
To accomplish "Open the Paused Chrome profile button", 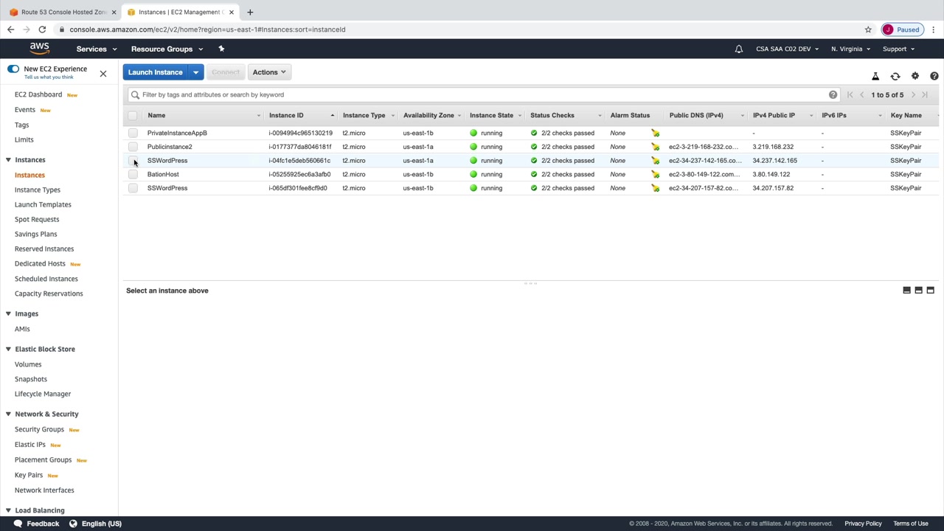I will 902,29.
